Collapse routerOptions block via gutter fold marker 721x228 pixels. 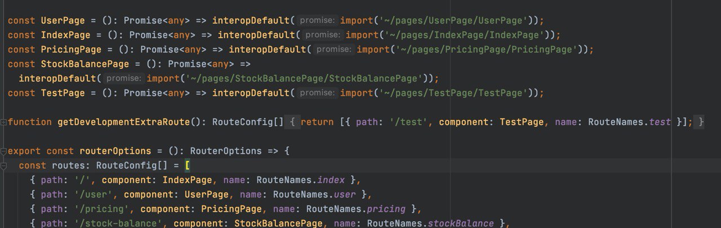(x=3, y=151)
